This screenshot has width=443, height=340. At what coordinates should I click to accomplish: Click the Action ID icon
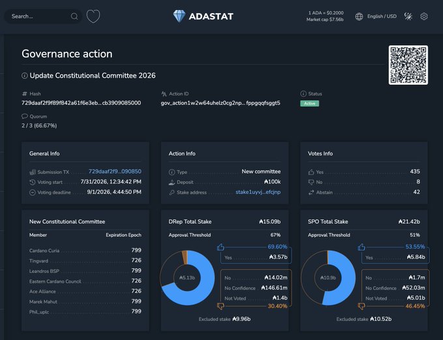click(164, 94)
